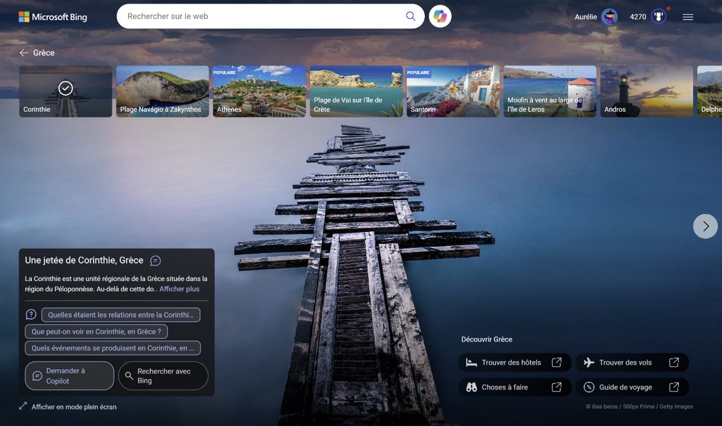Image resolution: width=722 pixels, height=426 pixels.
Task: Click the Grèce back label
Action: point(44,53)
